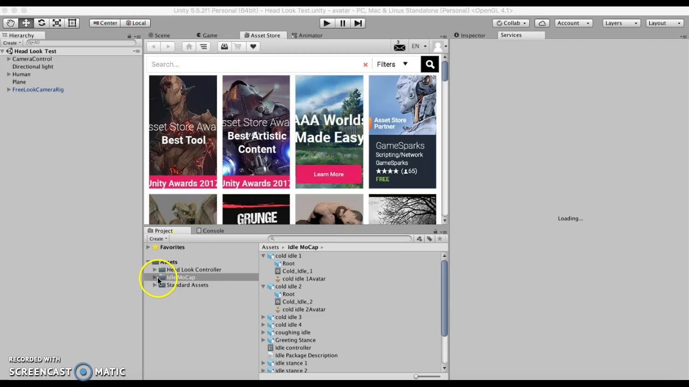Toggle Local handle rotation mode

tap(135, 23)
